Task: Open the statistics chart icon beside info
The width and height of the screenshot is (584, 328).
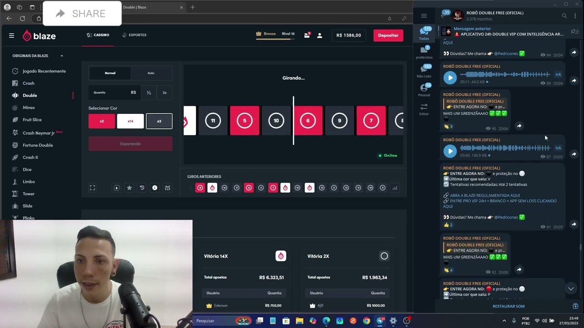Action: (x=167, y=188)
